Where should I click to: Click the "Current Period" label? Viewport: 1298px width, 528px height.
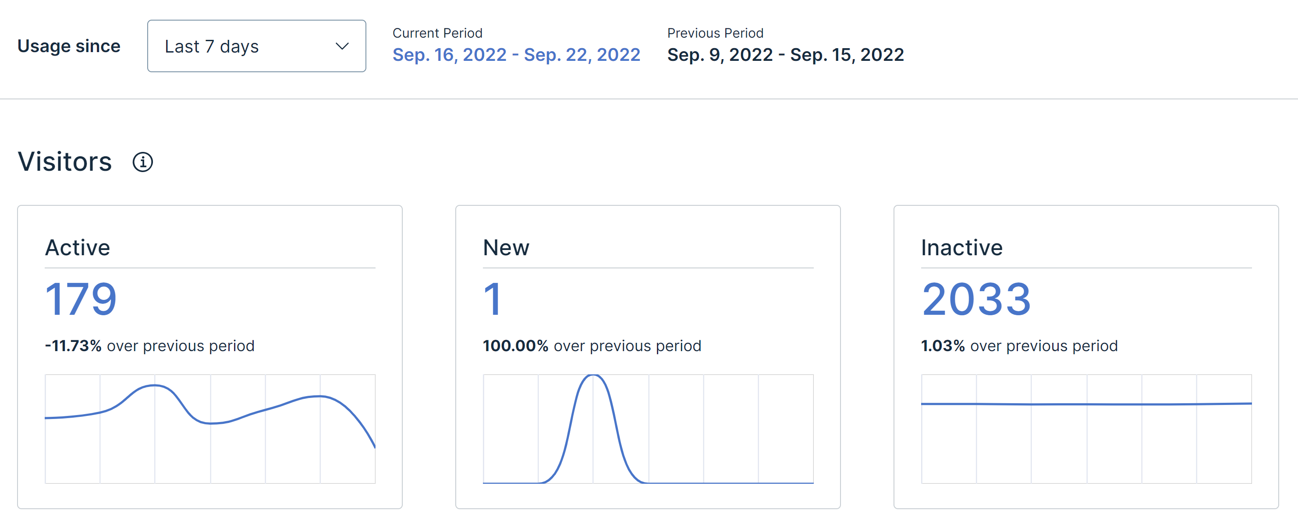pos(437,33)
